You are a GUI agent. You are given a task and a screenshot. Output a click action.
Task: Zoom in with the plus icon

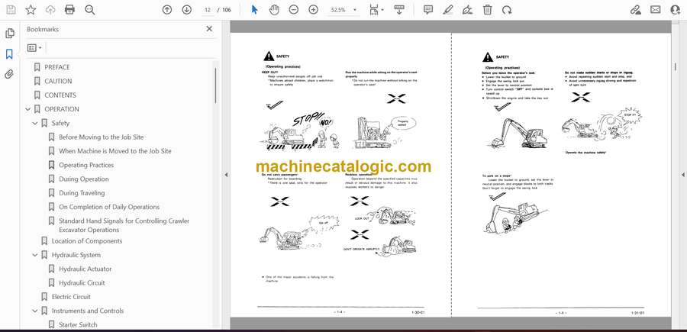click(x=313, y=10)
